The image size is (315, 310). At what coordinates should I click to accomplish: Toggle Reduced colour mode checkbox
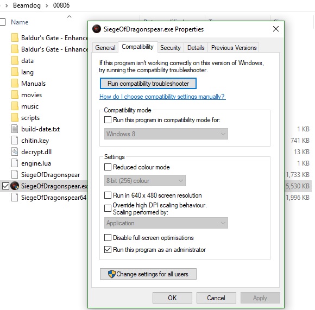coord(108,167)
